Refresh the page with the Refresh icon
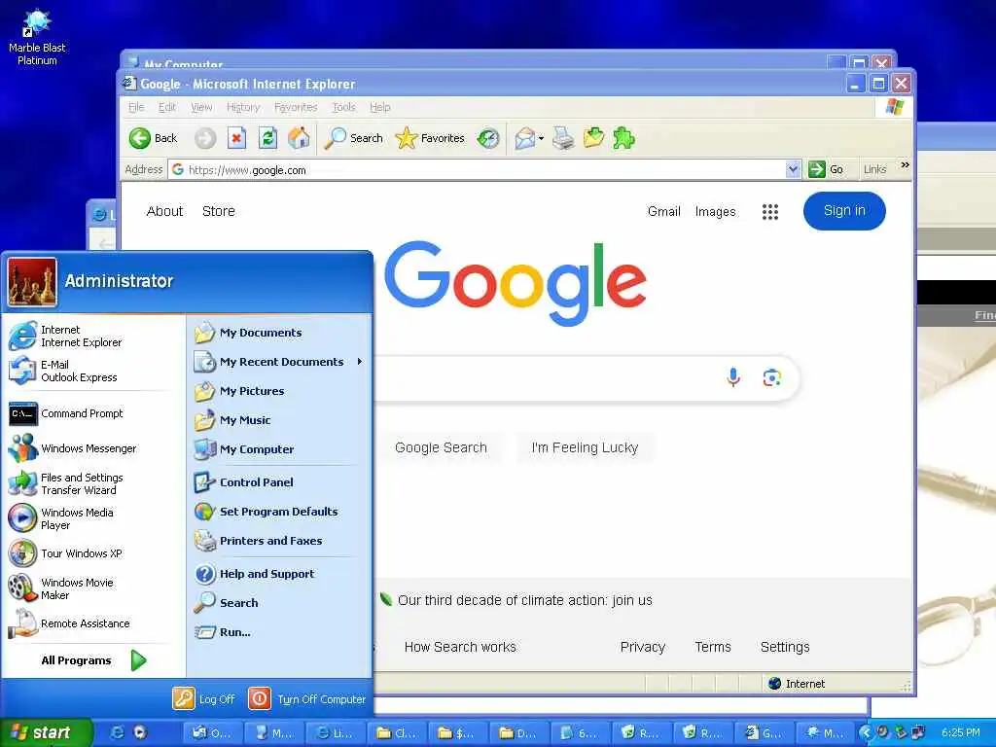 [x=267, y=138]
